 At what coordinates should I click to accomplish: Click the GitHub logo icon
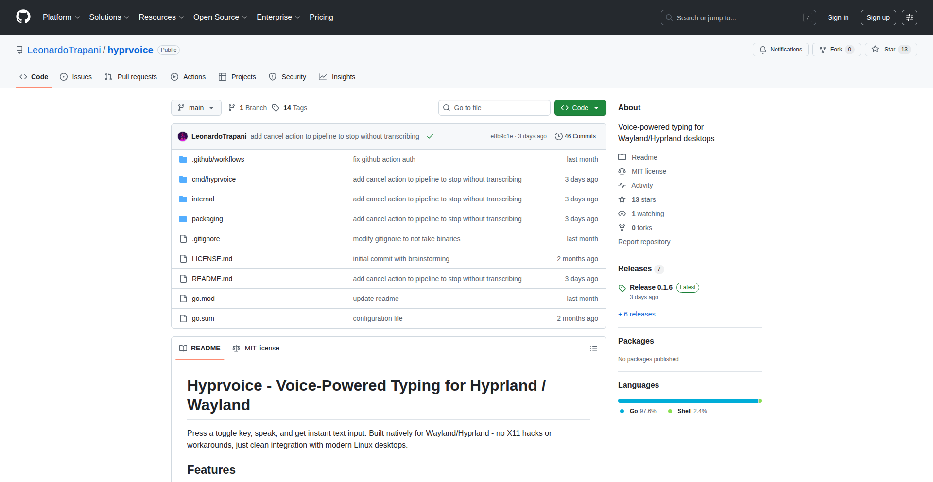tap(23, 17)
